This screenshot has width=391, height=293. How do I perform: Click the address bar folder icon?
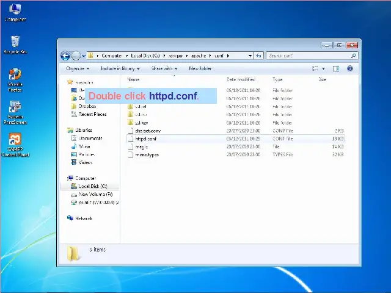click(91, 56)
